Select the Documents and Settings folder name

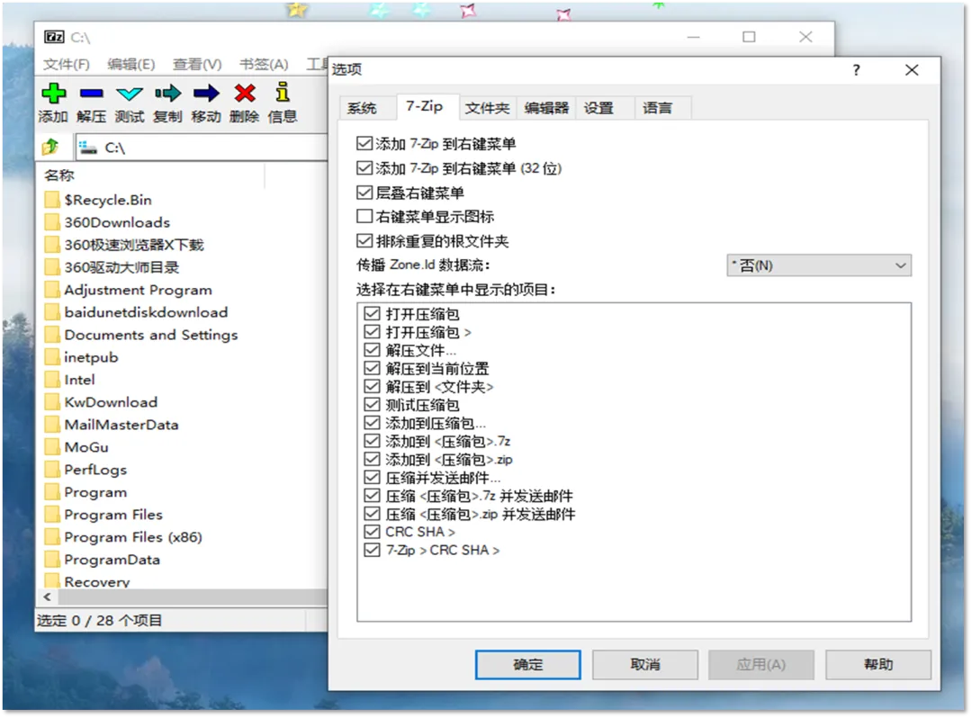coord(150,335)
